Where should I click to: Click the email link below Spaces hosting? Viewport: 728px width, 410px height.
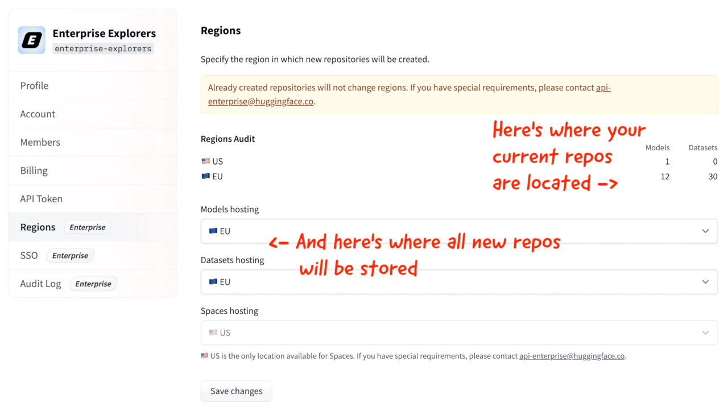tap(572, 356)
